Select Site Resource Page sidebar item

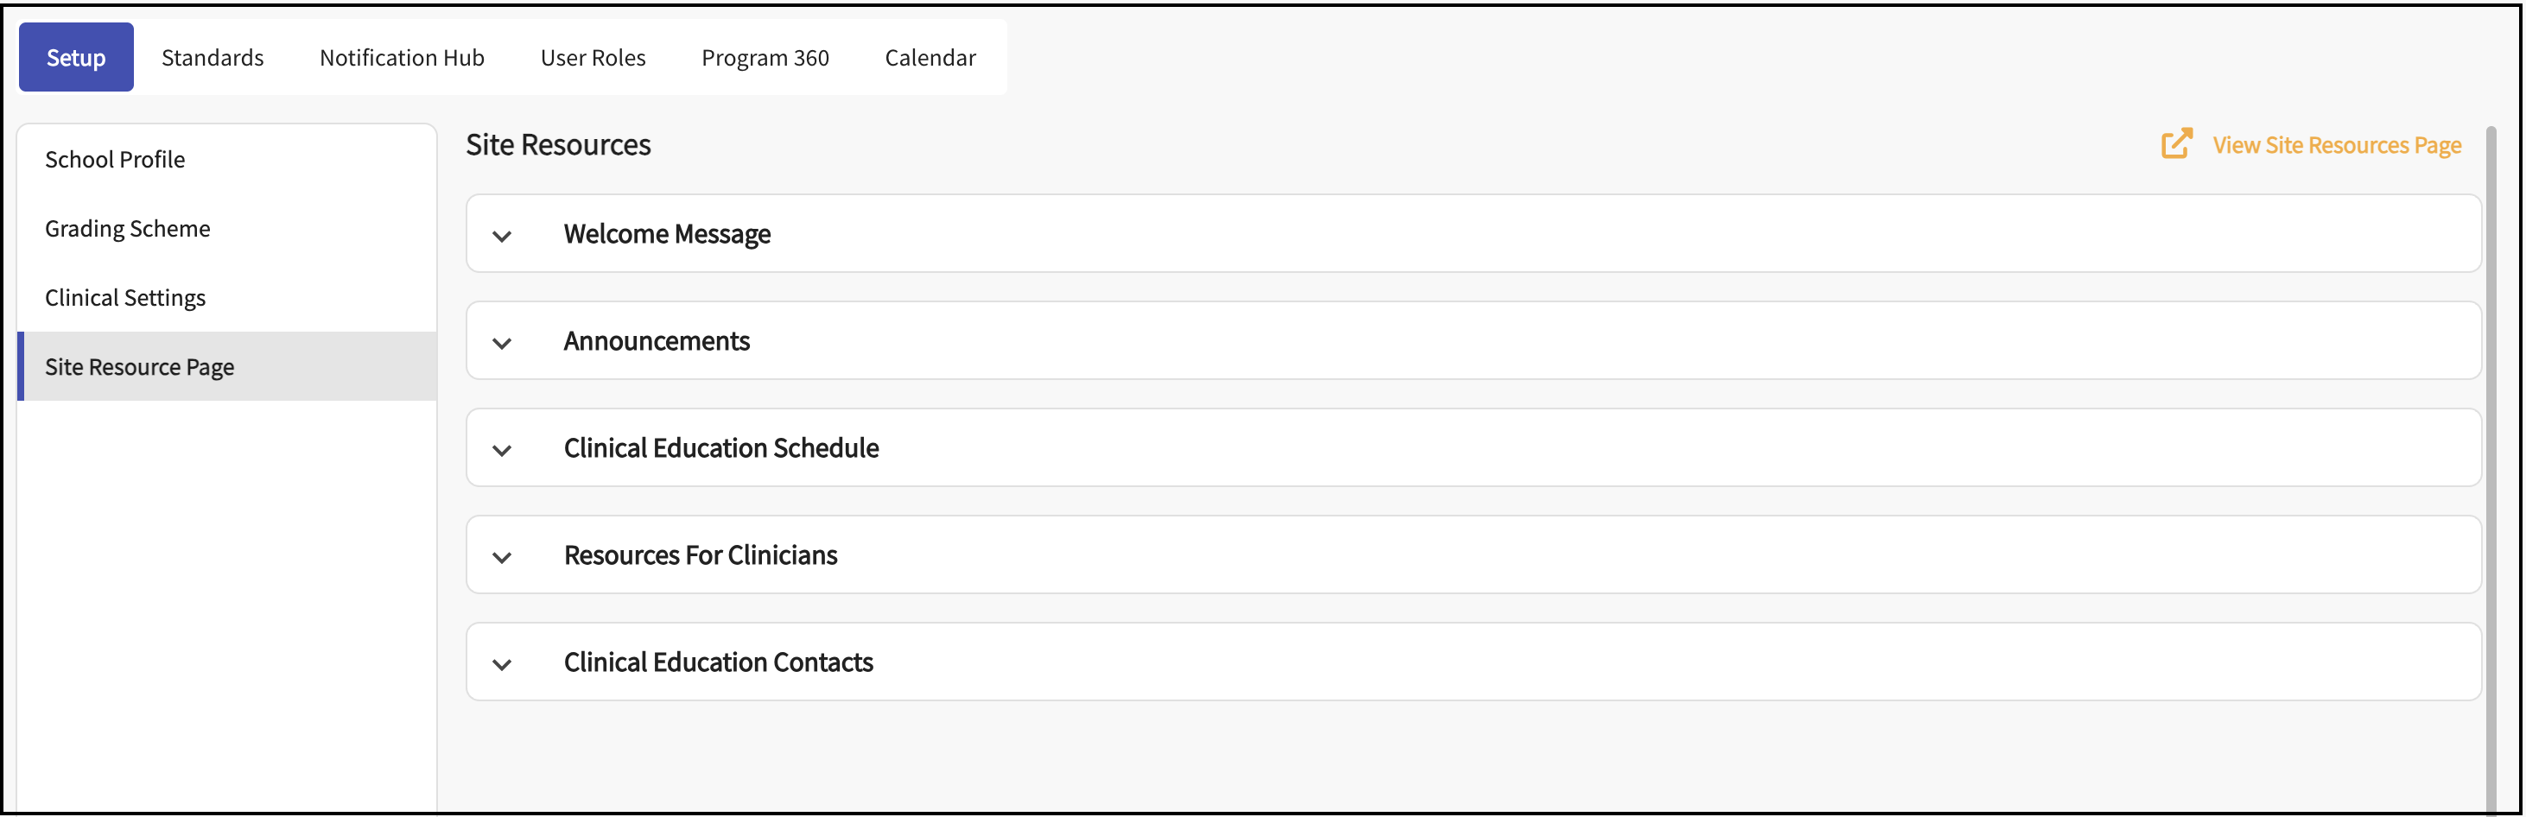click(x=139, y=367)
